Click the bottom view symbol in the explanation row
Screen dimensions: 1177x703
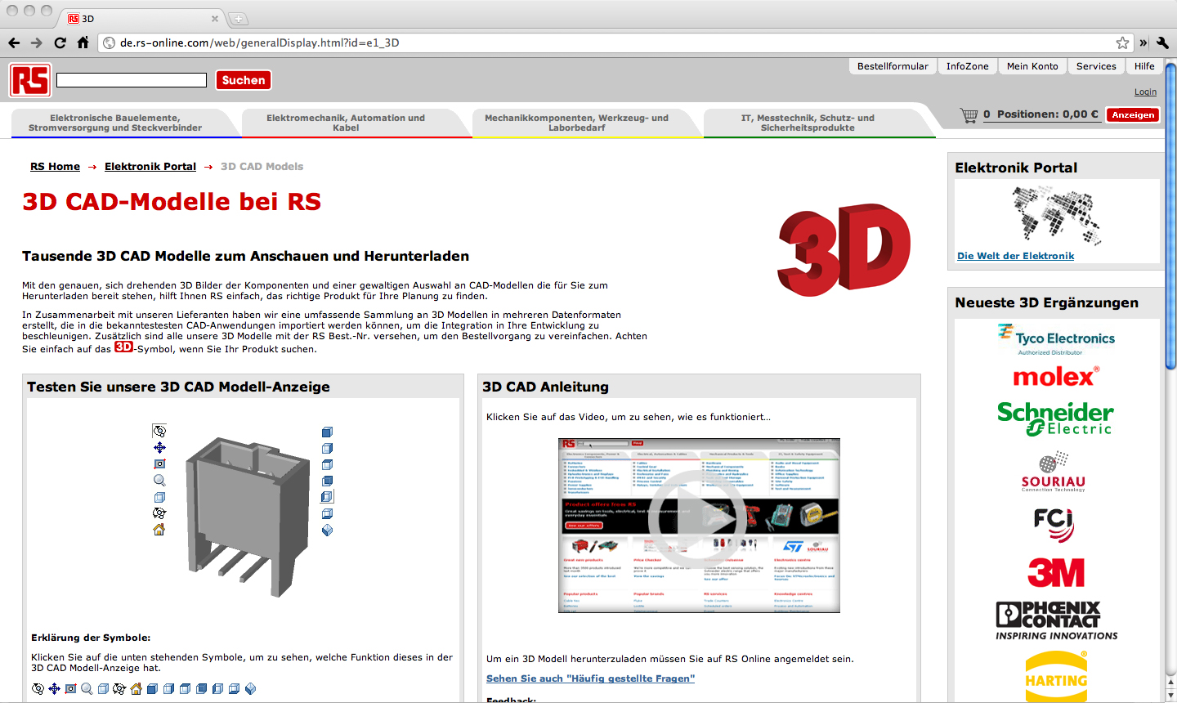click(x=234, y=689)
